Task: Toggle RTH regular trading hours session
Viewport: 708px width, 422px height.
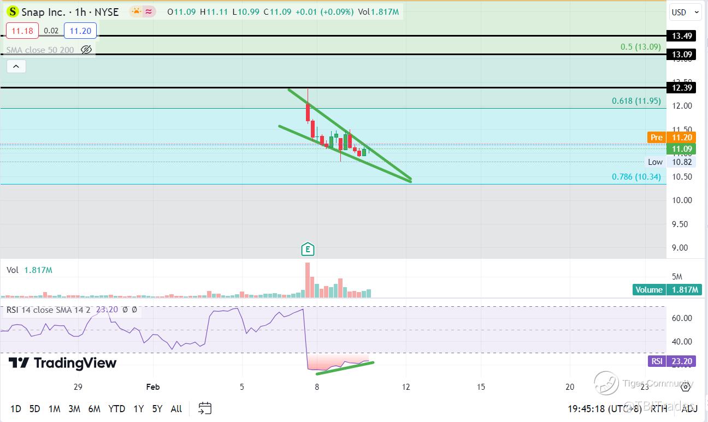Action: tap(658, 408)
